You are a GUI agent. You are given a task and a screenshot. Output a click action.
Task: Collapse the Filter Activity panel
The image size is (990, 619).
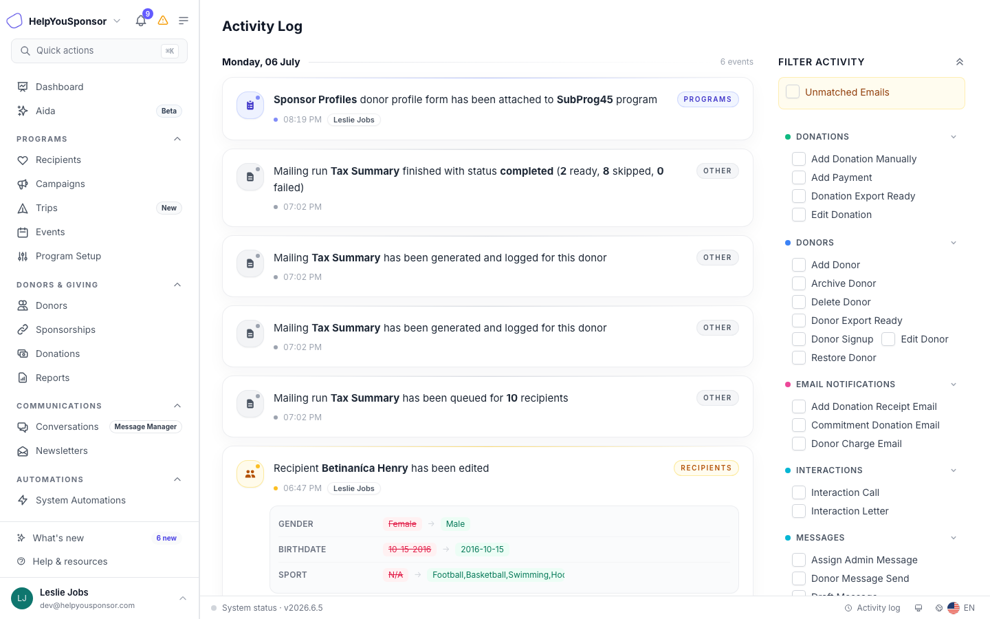tap(960, 62)
